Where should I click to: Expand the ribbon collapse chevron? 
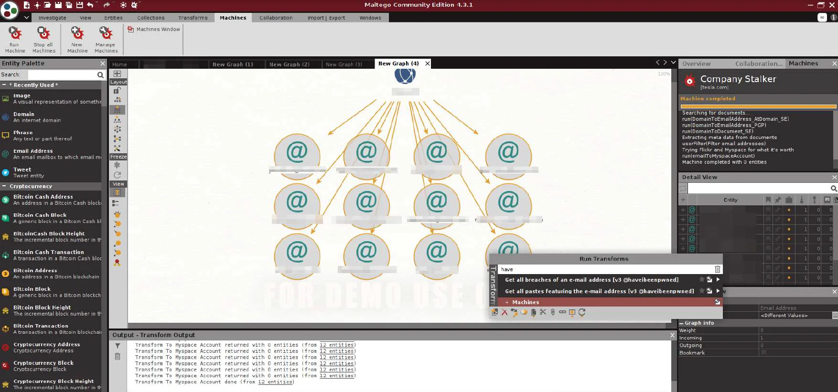(27, 18)
